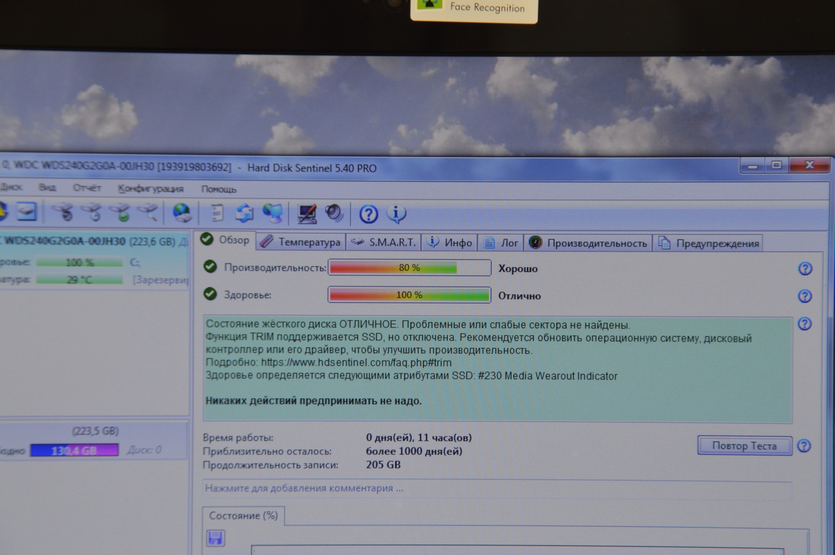
Task: Click the 'более 1000 дня(ей)' value
Action: [414, 451]
